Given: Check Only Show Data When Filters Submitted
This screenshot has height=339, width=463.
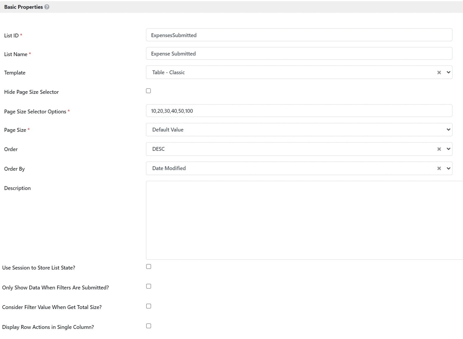Looking at the screenshot, I should [x=149, y=286].
